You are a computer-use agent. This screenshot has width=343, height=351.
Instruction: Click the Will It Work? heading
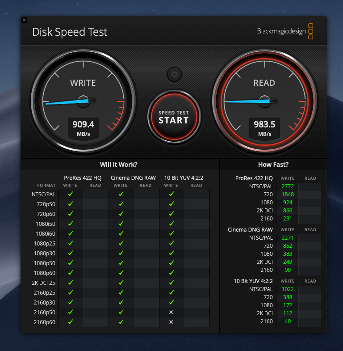click(x=119, y=165)
